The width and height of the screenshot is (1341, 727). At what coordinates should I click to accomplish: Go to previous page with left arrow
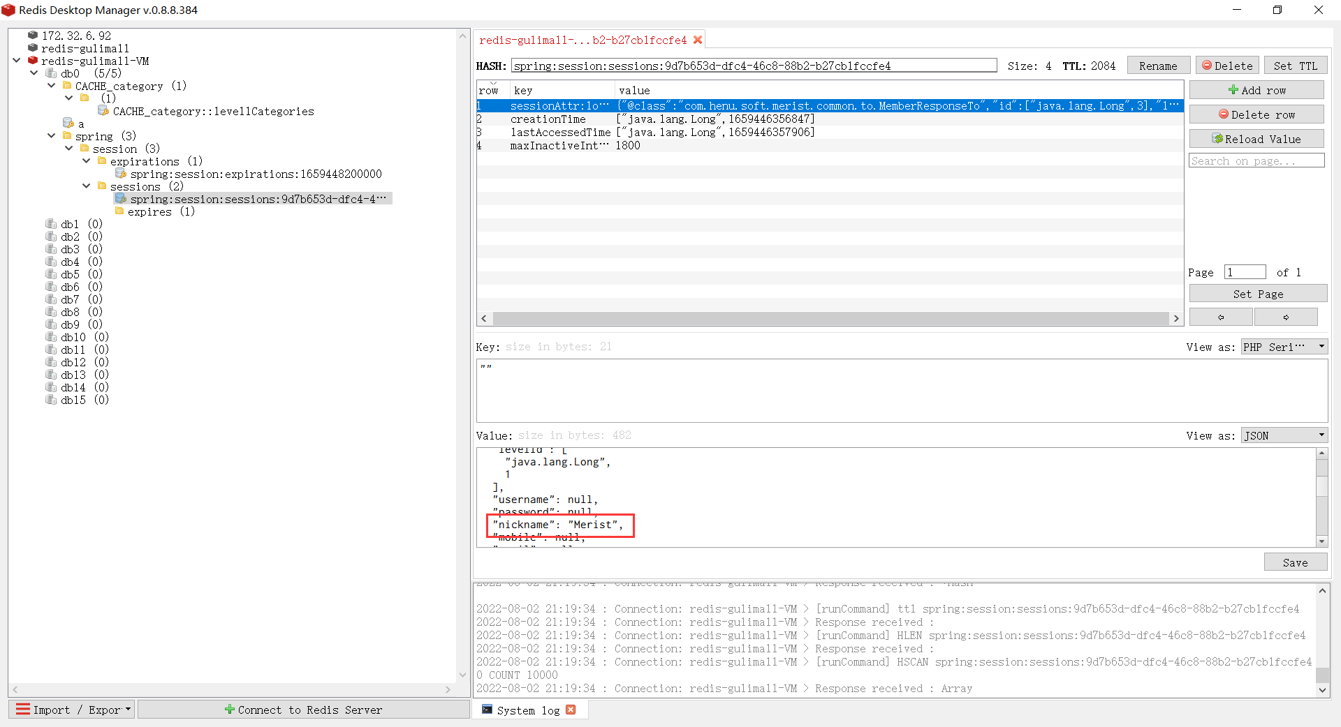[x=1221, y=317]
